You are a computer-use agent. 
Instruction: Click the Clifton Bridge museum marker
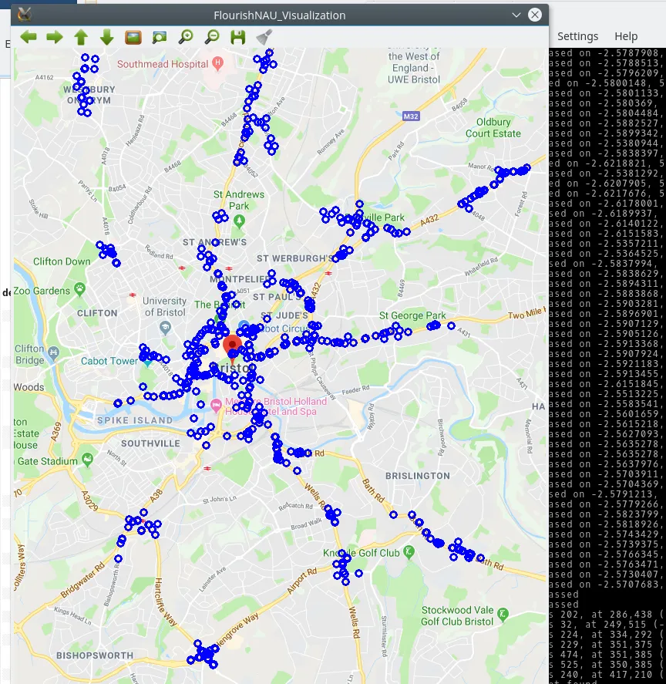click(x=54, y=352)
